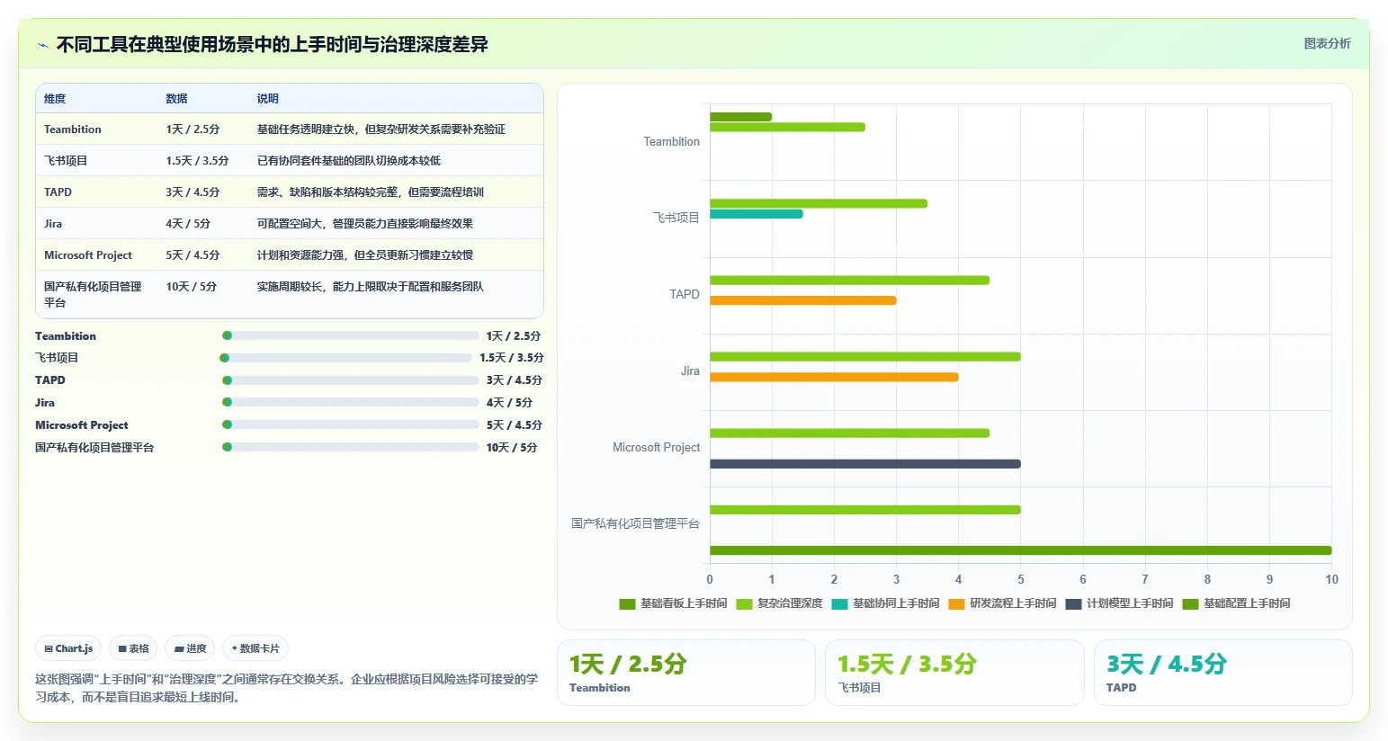Click Microsoft Project's dark gray 计划模型上手时间 bar
1388x741 pixels.
point(865,464)
